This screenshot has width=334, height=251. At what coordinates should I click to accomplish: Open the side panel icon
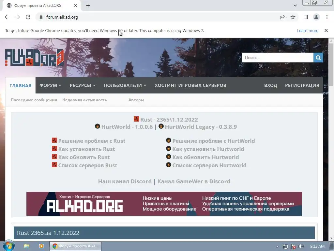pyautogui.click(x=306, y=17)
